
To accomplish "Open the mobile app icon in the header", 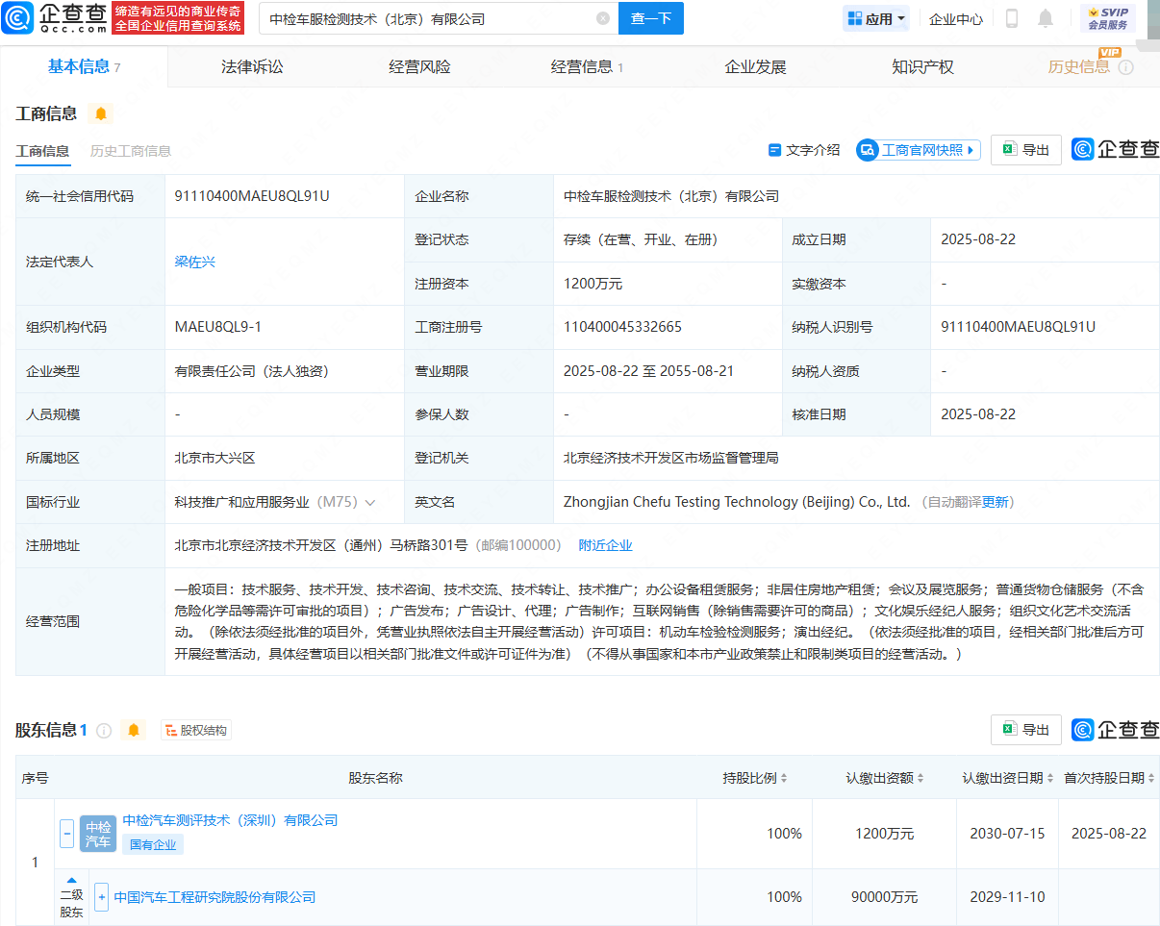I will [x=1011, y=17].
